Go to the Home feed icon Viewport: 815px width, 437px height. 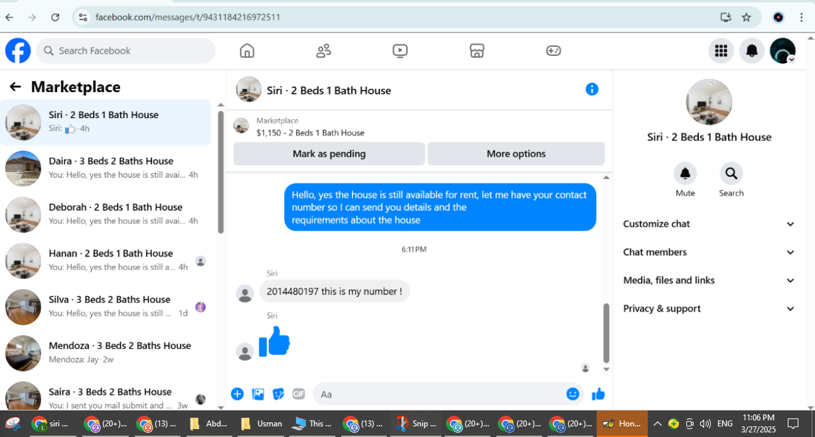247,50
